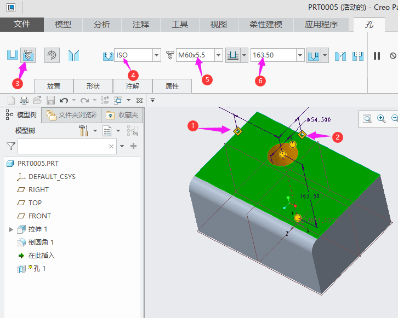Switch to the 柔性建模 ribbon tab
The image size is (398, 318).
[266, 24]
